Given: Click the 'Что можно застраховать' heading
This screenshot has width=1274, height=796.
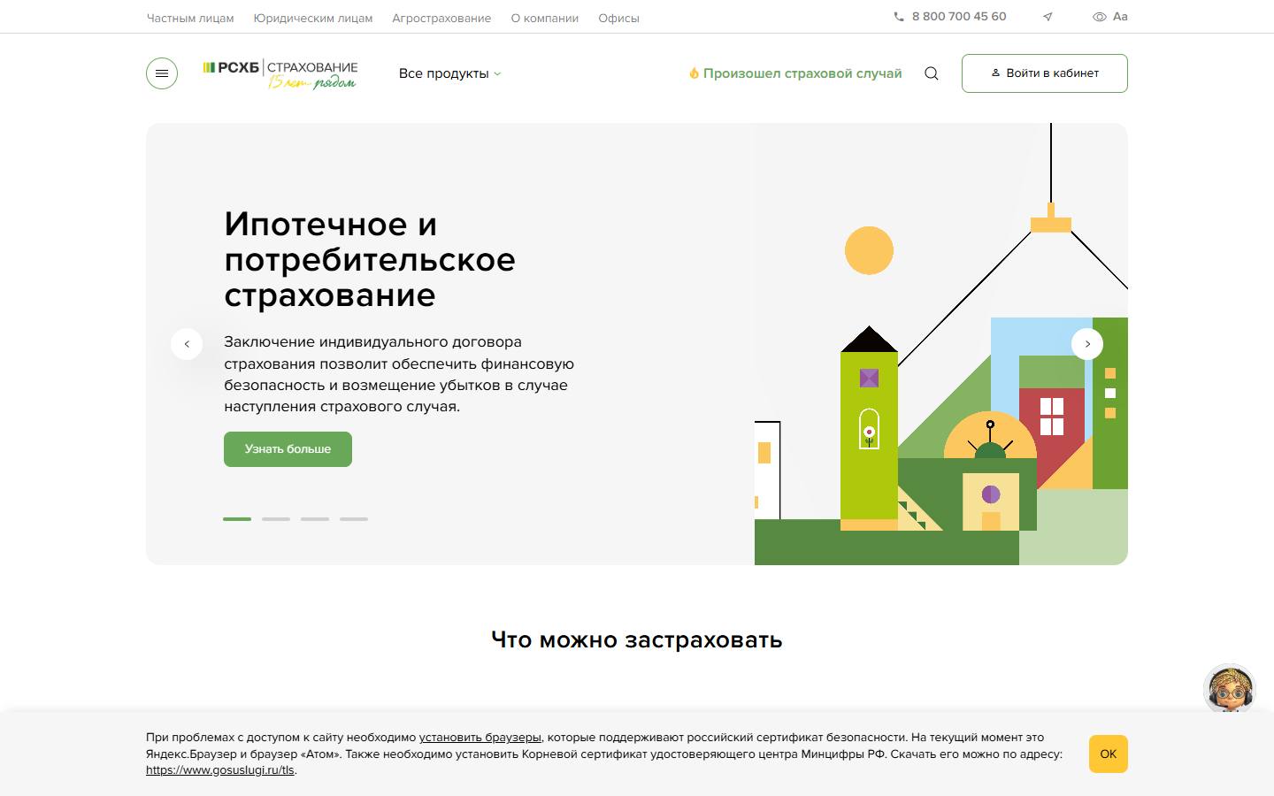Looking at the screenshot, I should coord(637,639).
